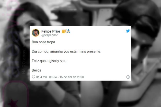Like the tweet with the heart icon

click(x=33, y=77)
